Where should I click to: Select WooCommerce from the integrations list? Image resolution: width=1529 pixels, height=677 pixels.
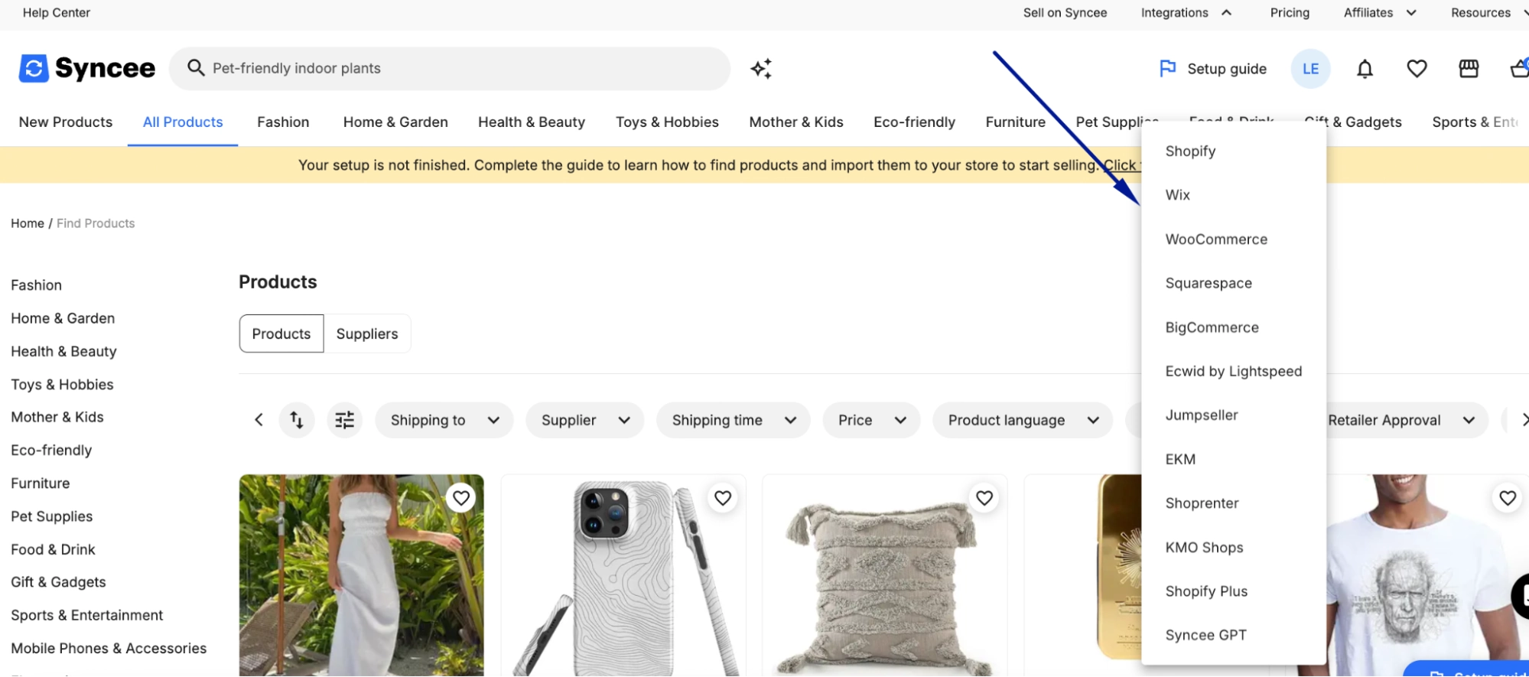pyautogui.click(x=1216, y=239)
